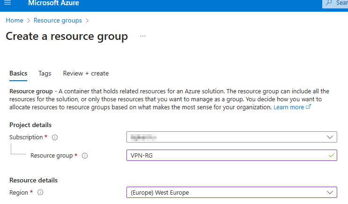Click the Resource group name field
The height and width of the screenshot is (204, 348).
[x=225, y=155]
